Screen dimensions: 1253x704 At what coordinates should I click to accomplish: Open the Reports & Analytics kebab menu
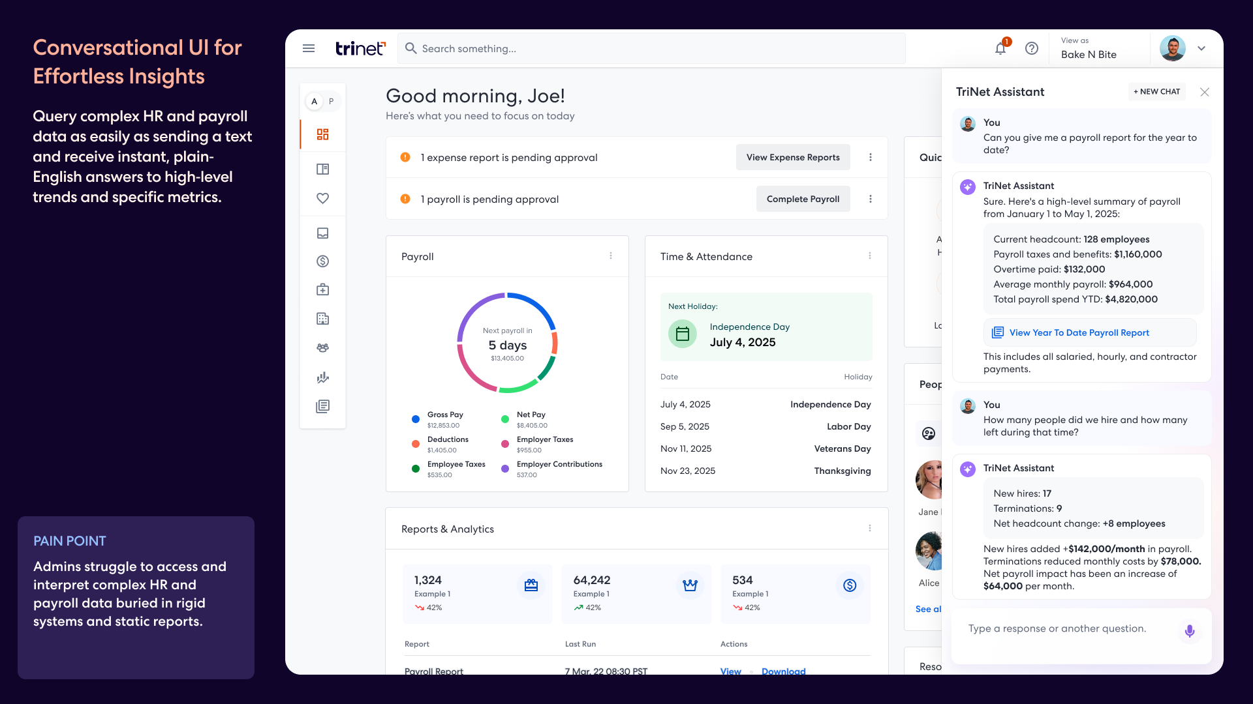(x=869, y=529)
